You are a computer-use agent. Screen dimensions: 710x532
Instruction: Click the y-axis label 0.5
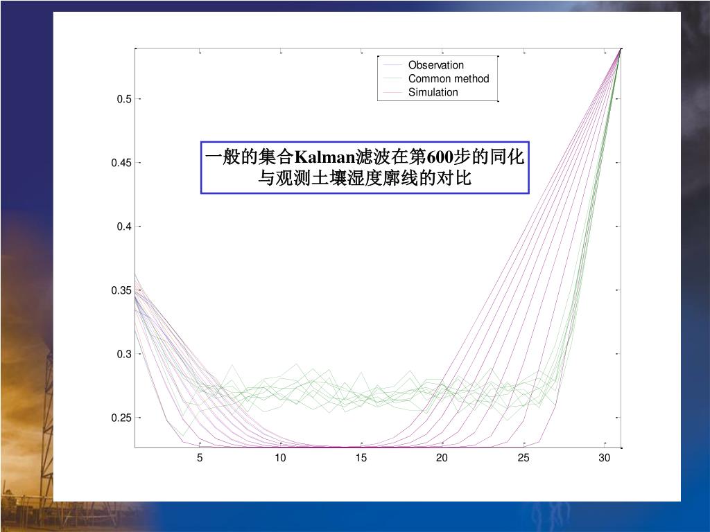coord(124,98)
